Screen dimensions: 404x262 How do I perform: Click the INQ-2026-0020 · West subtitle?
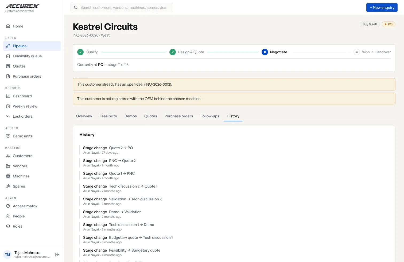pyautogui.click(x=91, y=35)
